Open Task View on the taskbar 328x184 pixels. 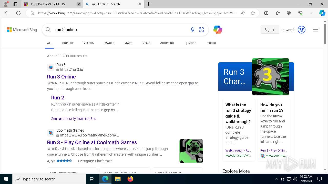click(92, 179)
